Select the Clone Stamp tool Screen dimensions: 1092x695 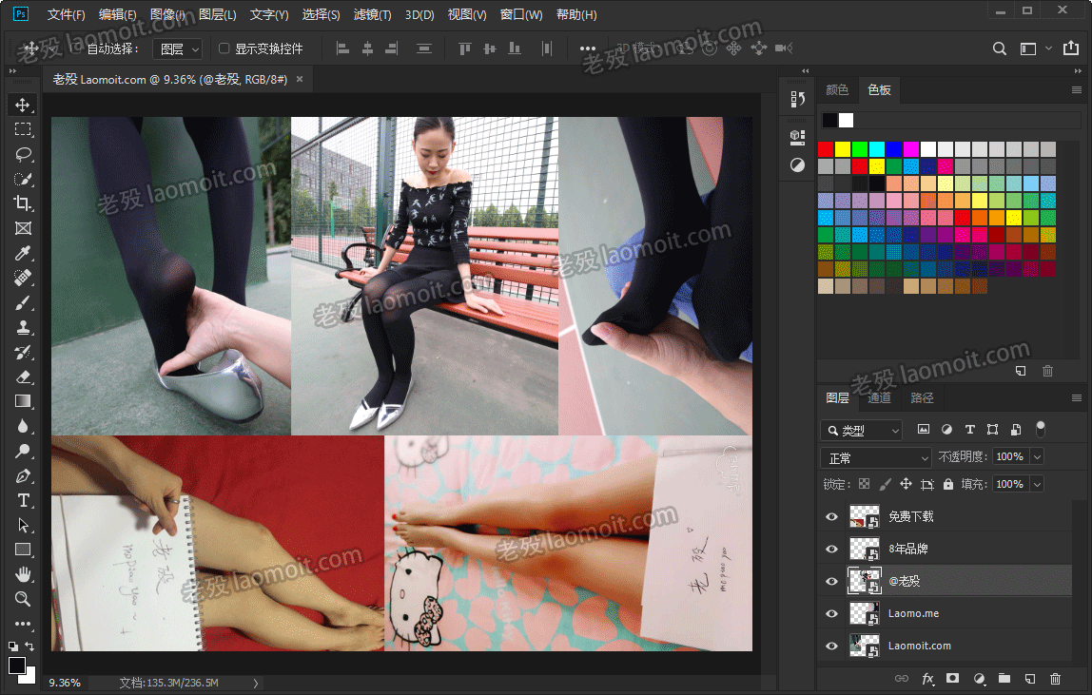coord(22,327)
